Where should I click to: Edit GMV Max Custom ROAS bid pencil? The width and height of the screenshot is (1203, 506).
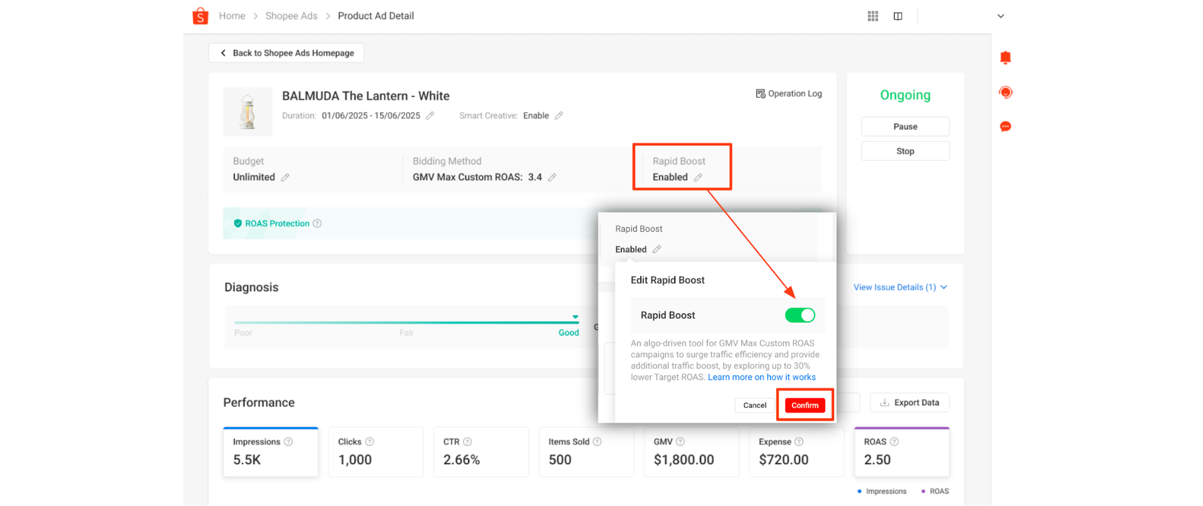point(552,177)
